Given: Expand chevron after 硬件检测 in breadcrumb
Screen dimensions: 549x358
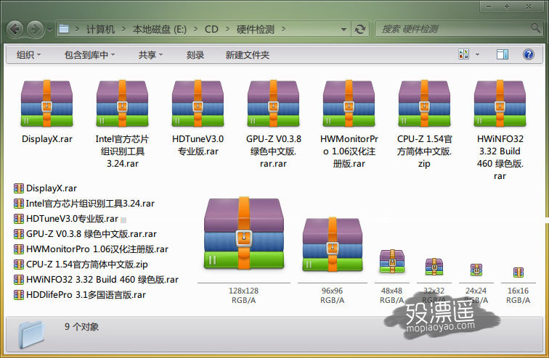Looking at the screenshot, I should [283, 29].
